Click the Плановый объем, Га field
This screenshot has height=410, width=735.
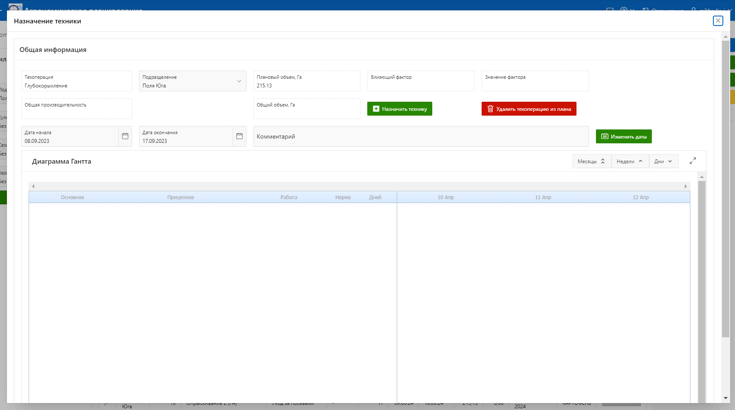306,81
